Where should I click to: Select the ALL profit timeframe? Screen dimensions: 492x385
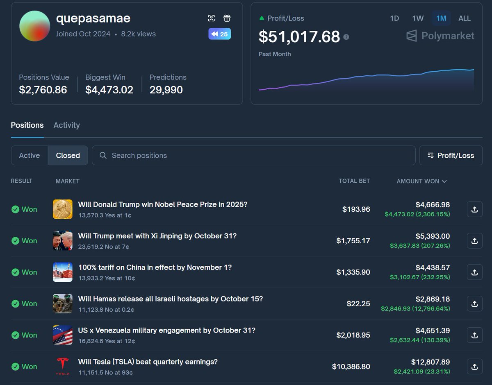point(465,18)
